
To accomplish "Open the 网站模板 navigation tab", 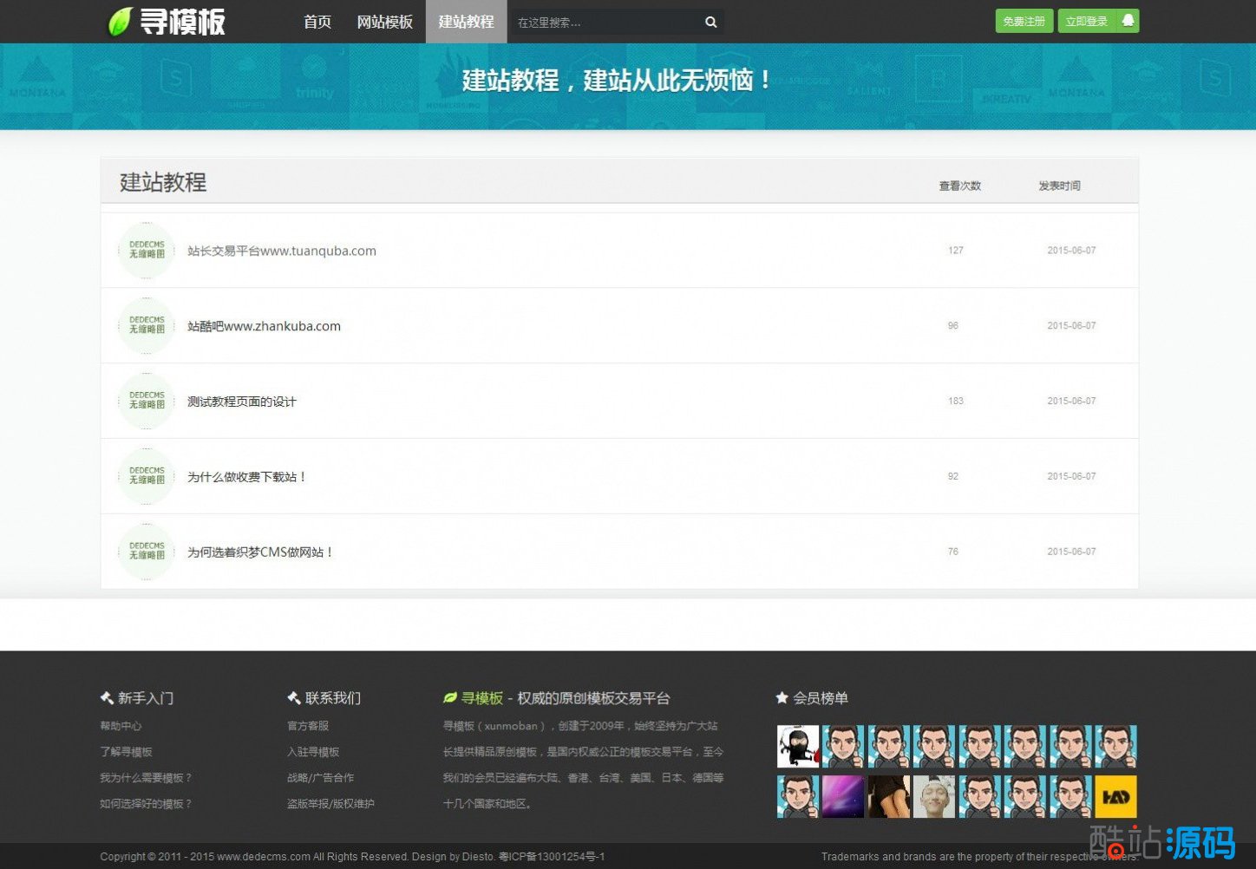I will pyautogui.click(x=384, y=22).
